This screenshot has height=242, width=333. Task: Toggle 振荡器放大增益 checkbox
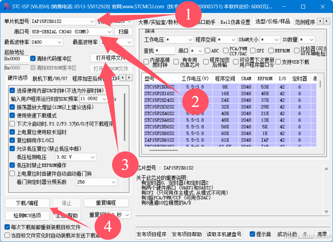coord(12,107)
